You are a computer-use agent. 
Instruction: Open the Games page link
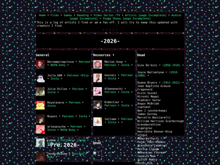coord(68,15)
